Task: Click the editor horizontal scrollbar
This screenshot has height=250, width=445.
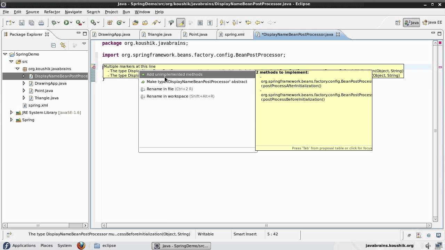Action: 266,225
